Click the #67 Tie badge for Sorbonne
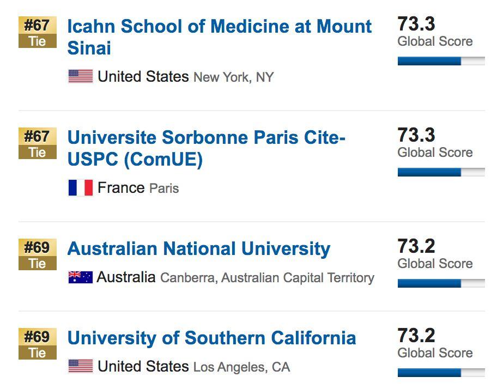The width and height of the screenshot is (497, 389). click(37, 144)
